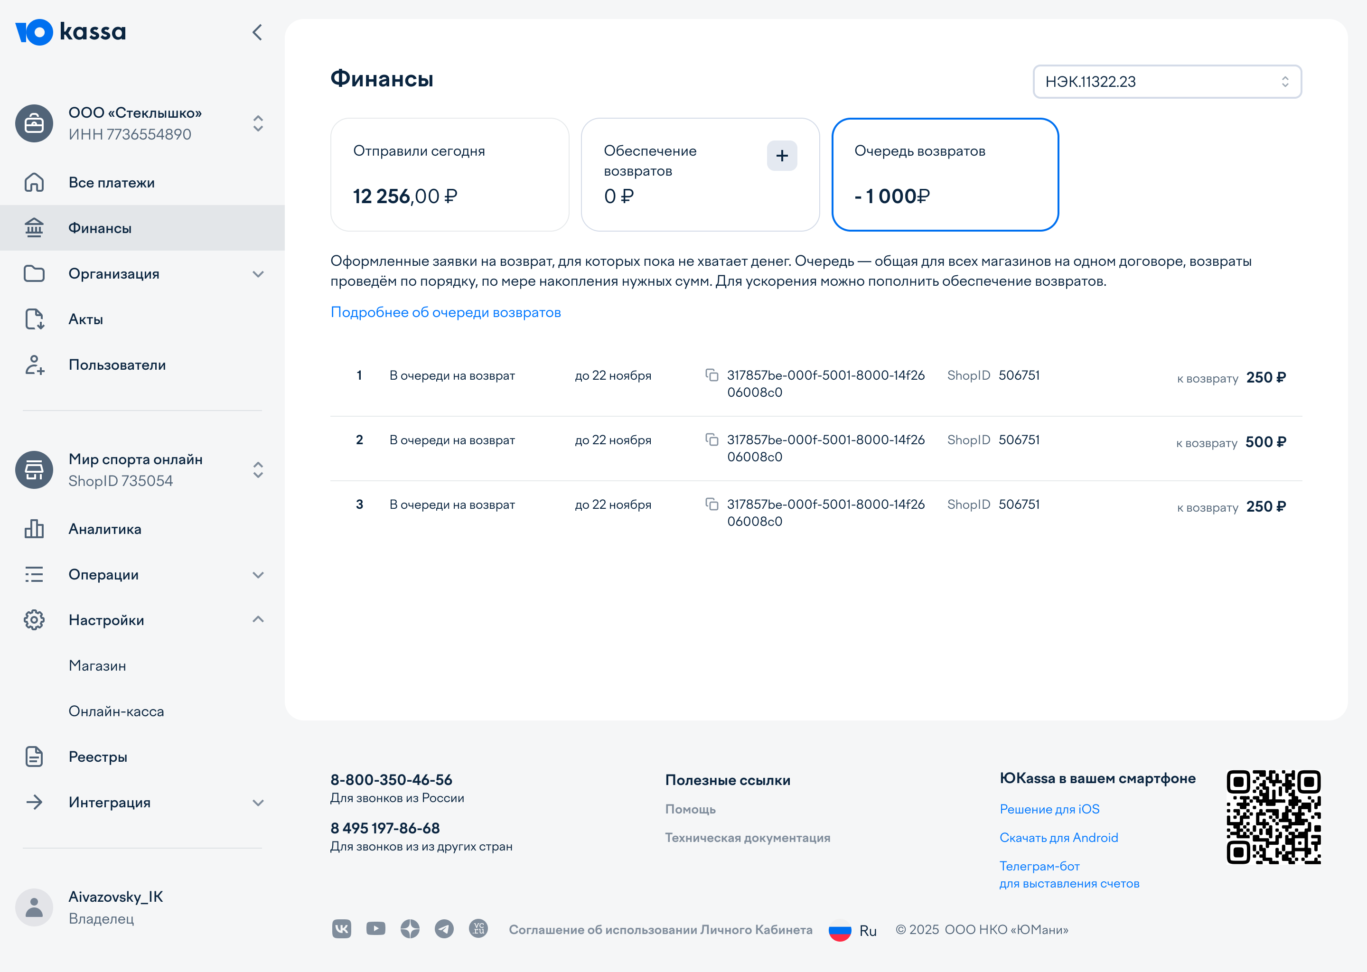Collapse the sidebar with the back arrow
Screen dimensions: 1367x972
pos(257,32)
